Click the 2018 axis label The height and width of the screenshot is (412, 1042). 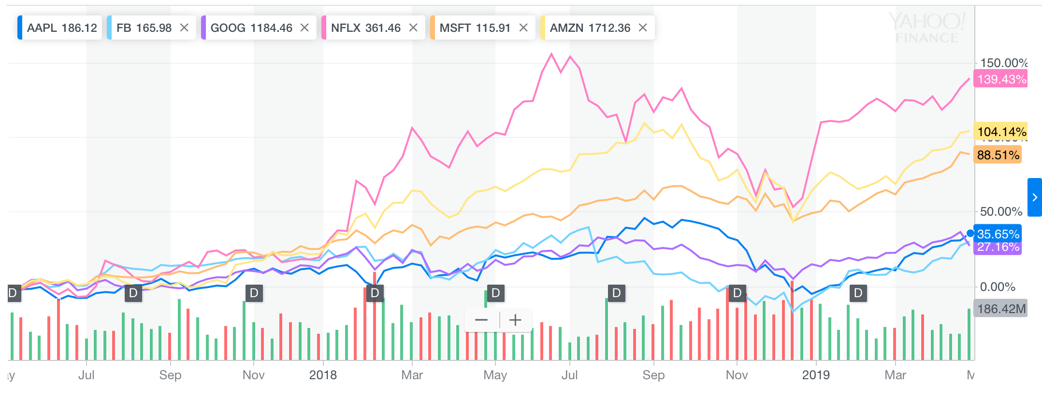tap(323, 375)
